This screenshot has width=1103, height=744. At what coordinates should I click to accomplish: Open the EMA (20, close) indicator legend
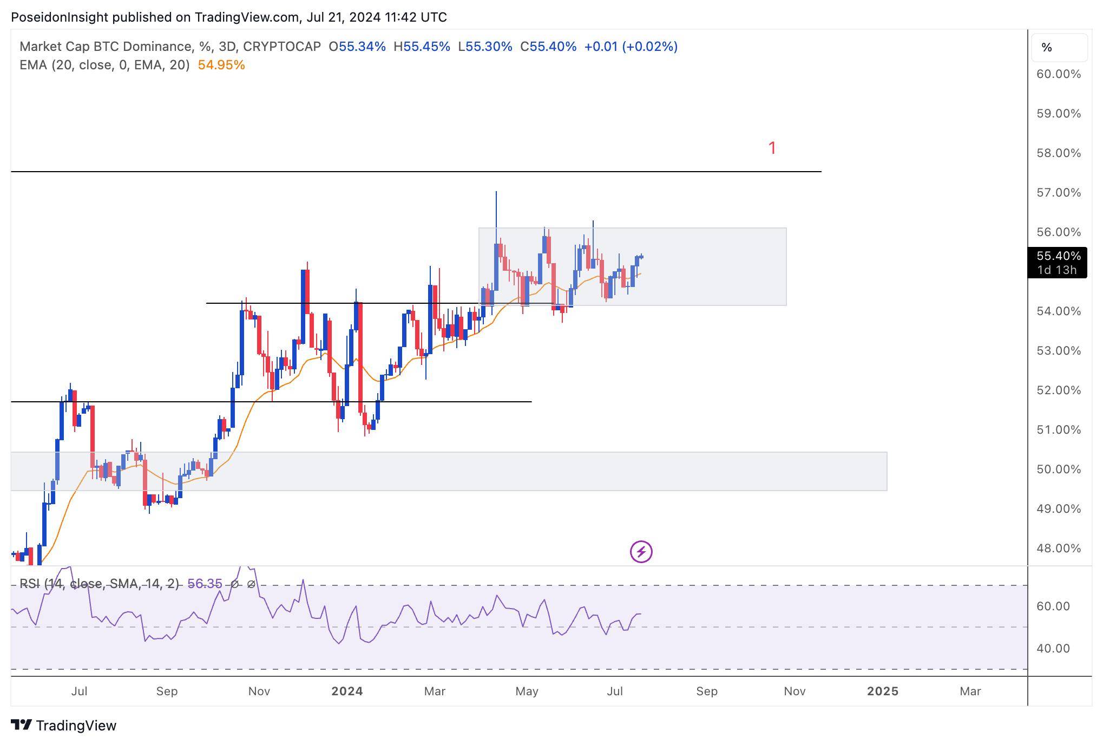pyautogui.click(x=104, y=65)
